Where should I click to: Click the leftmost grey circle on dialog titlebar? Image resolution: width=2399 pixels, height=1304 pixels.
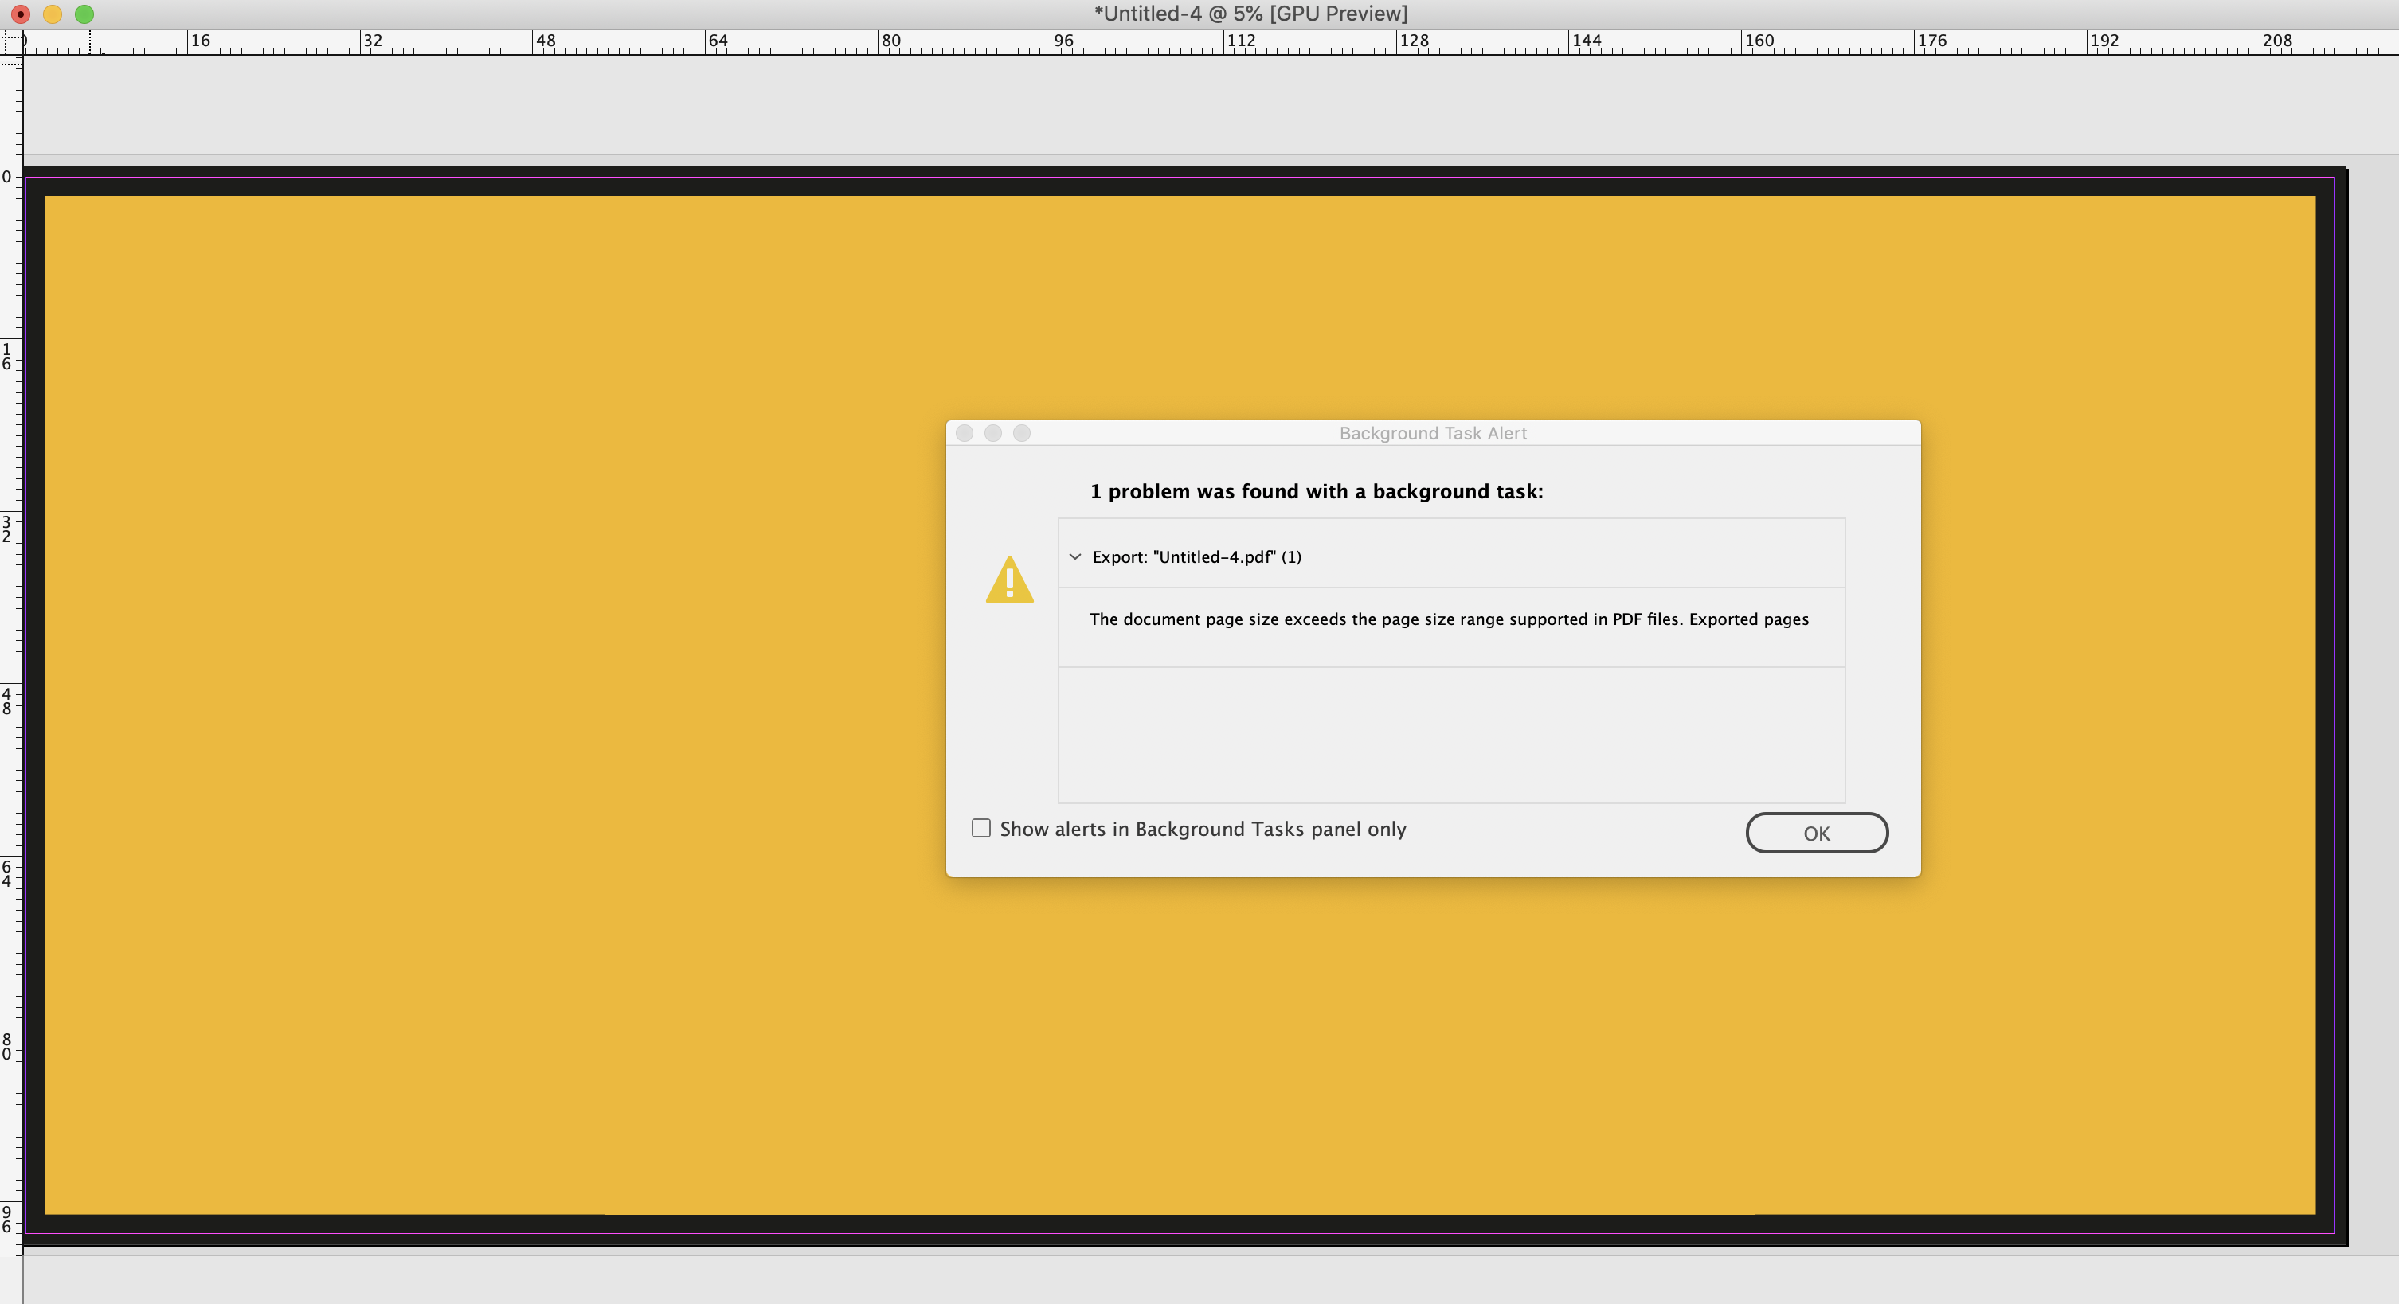[x=964, y=433]
